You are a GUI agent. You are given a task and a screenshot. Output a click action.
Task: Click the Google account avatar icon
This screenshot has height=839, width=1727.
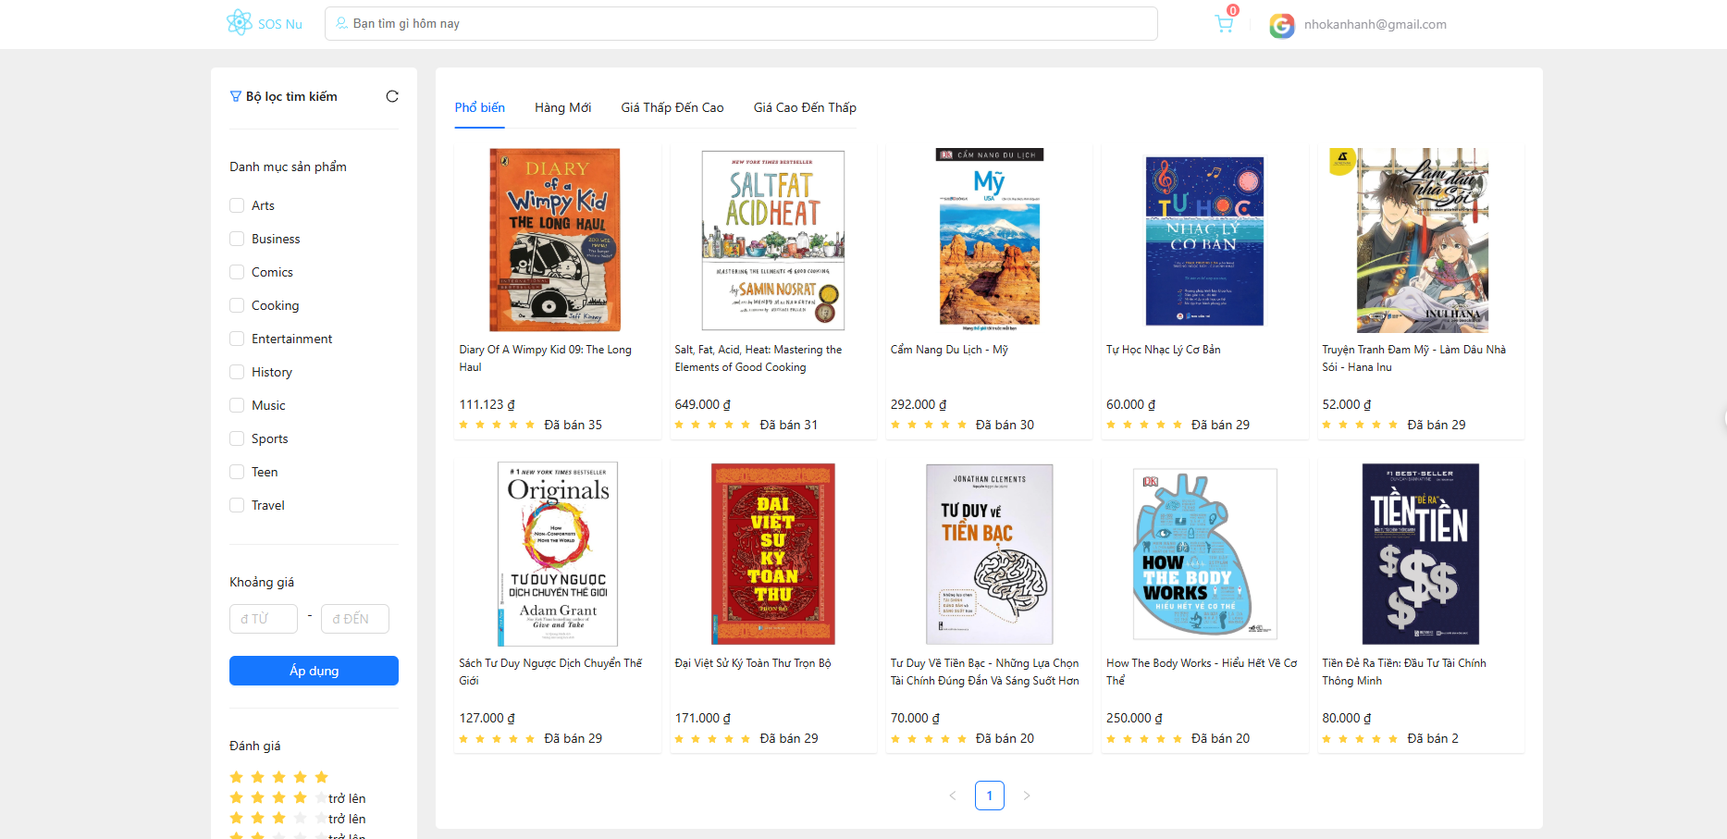tap(1281, 25)
